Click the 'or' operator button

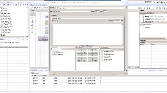click(x=85, y=60)
